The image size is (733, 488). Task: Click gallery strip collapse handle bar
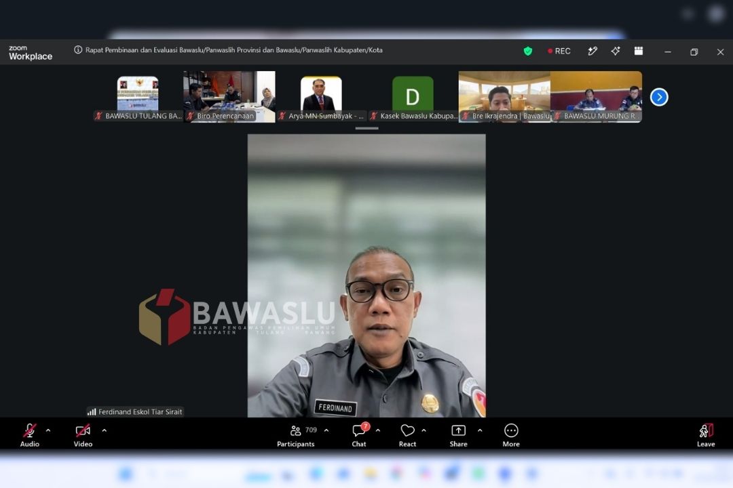pos(367,128)
